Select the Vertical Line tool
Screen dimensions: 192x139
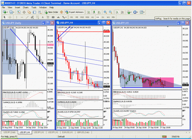[x=17, y=17]
